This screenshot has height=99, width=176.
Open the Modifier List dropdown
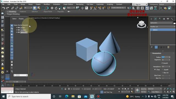[163, 27]
